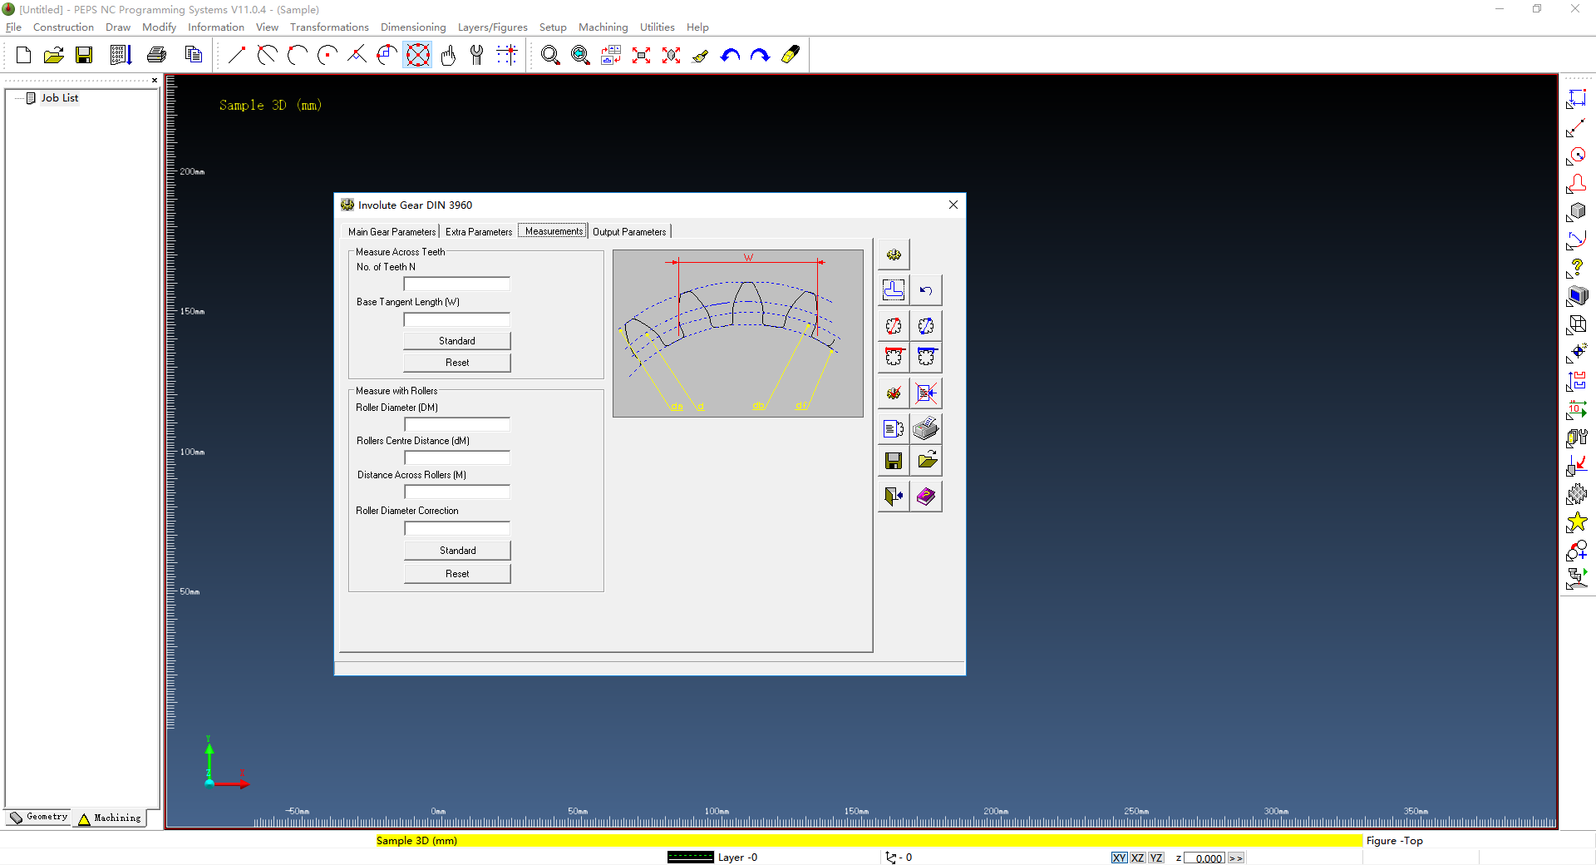Viewport: 1596px width, 865px height.
Task: Click the blue Redo arrow
Action: click(x=760, y=55)
